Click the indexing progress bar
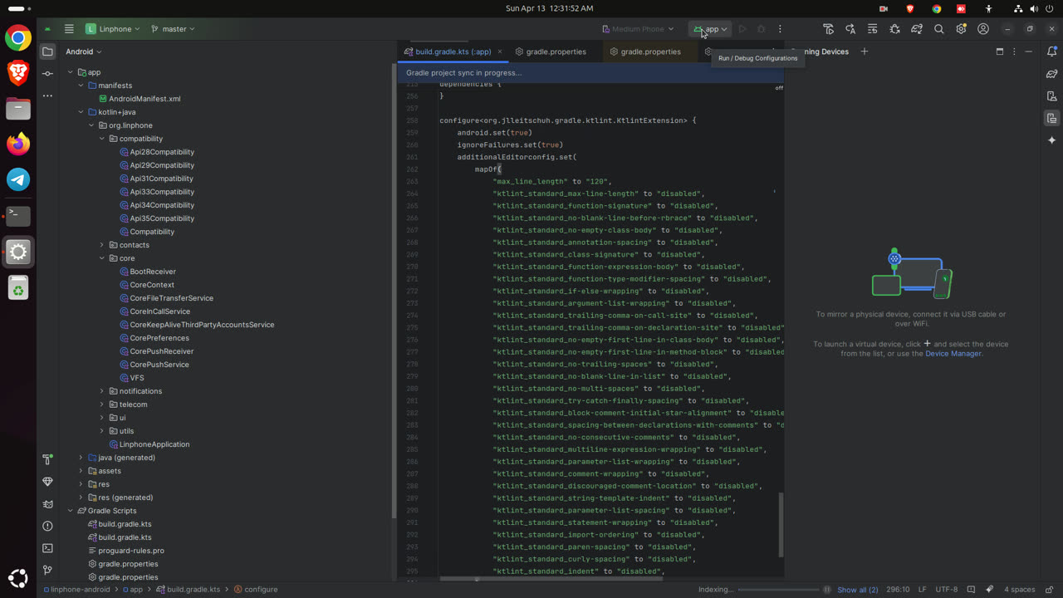The height and width of the screenshot is (598, 1063). click(x=779, y=590)
